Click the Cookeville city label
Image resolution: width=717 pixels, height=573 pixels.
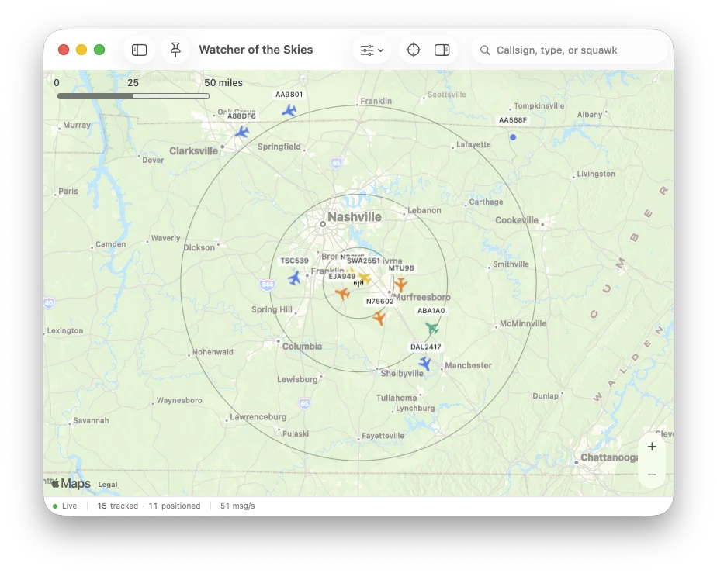517,220
